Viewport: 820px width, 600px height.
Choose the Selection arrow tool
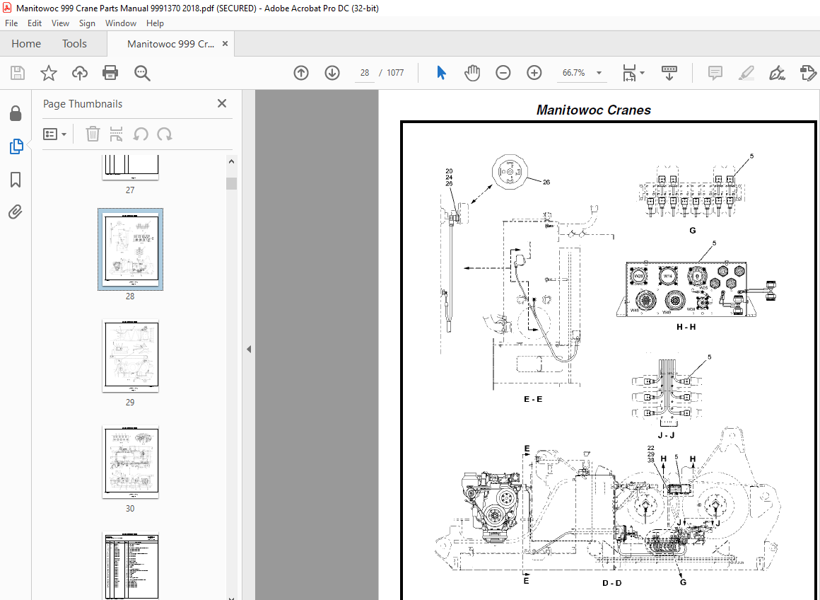(x=441, y=73)
